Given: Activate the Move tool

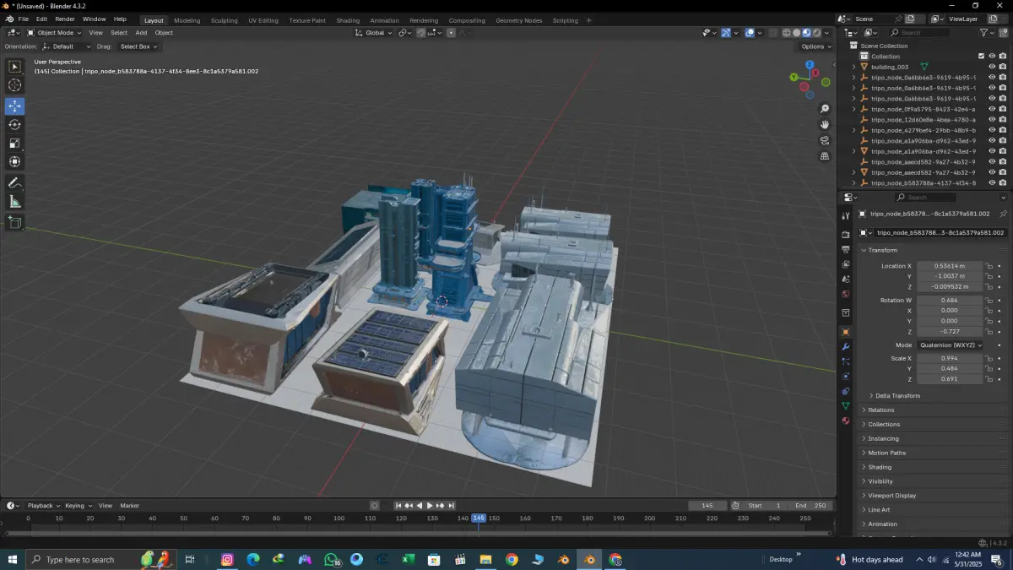Looking at the screenshot, I should (x=15, y=106).
